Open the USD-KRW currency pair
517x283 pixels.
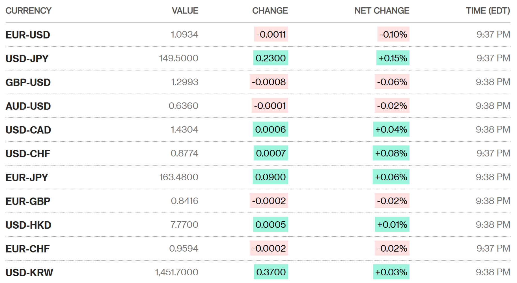point(29,273)
